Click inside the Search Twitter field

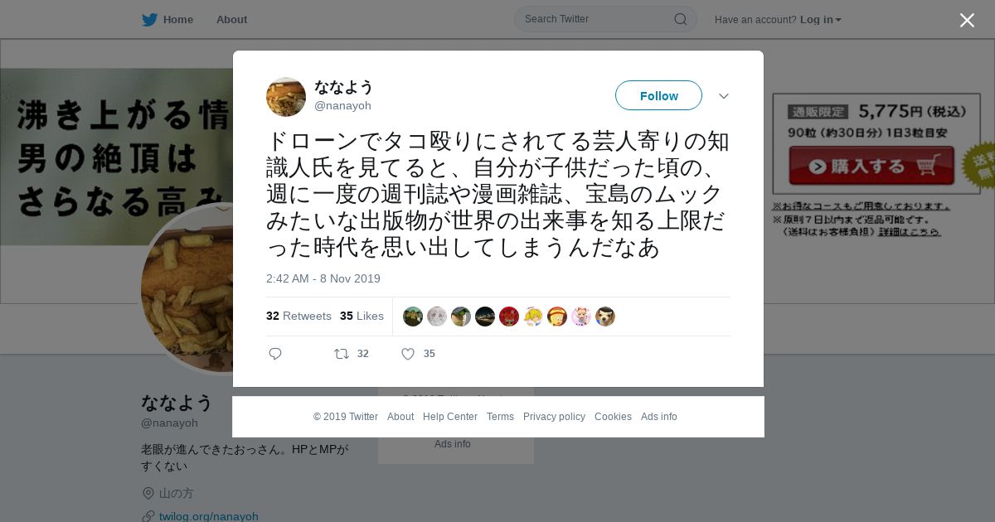(597, 19)
